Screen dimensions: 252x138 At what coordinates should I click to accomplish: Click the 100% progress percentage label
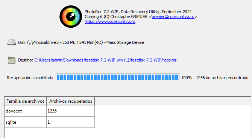(x=187, y=78)
